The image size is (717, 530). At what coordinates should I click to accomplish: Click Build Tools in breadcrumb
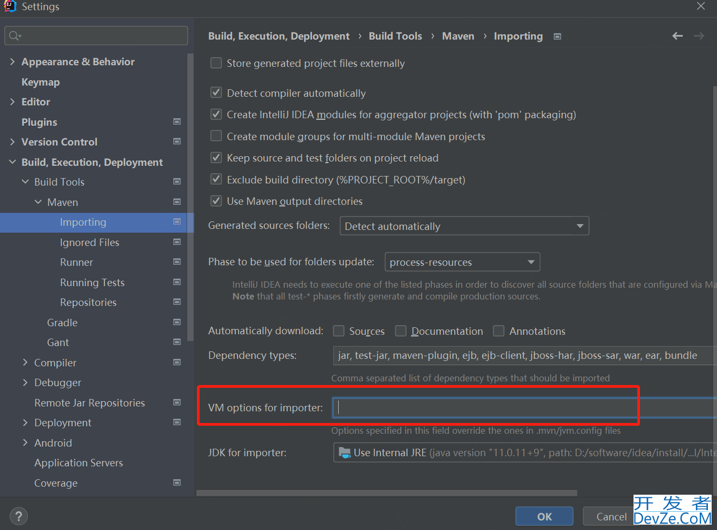[x=395, y=36]
